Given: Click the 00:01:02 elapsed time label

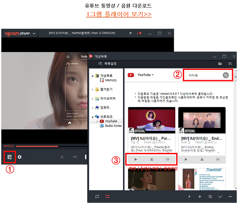Looking at the screenshot, I should pos(9,146).
